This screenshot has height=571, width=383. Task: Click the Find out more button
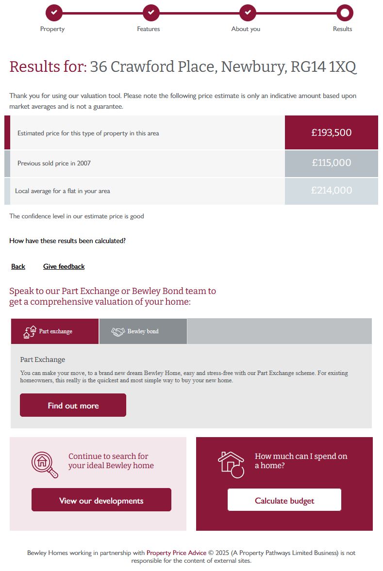[x=73, y=405]
